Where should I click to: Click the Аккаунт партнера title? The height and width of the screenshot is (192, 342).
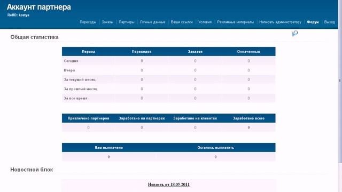point(39,7)
